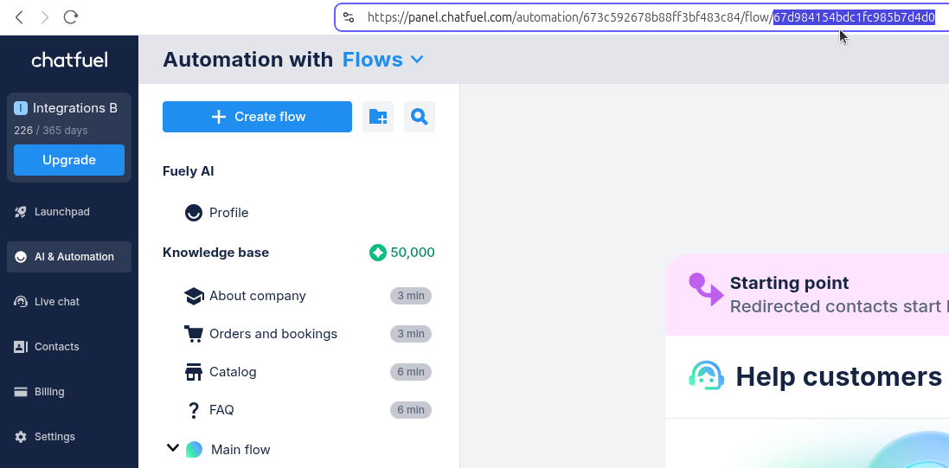Image resolution: width=949 pixels, height=468 pixels.
Task: Click the browser address bar URL
Action: coord(562,17)
